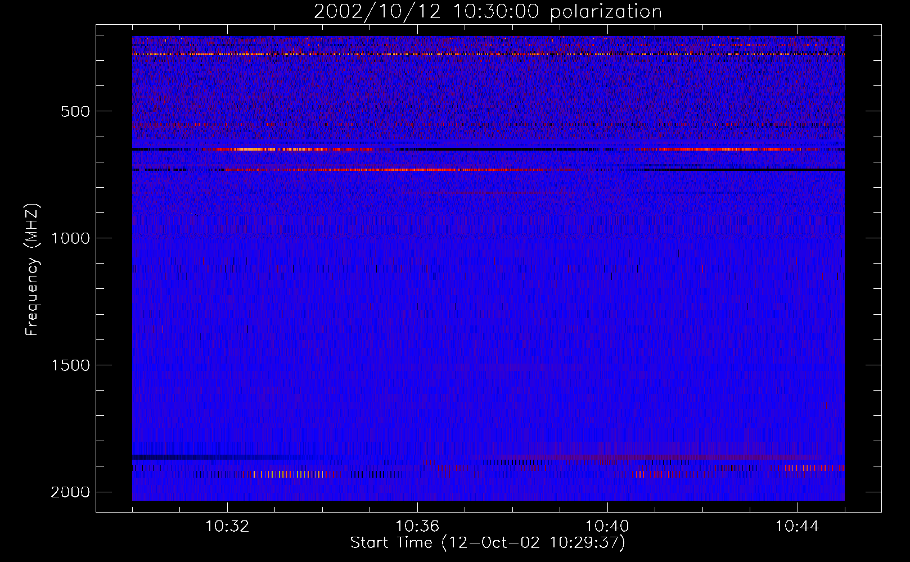Click the plot title '2002/10/12 10:30:00 polarization'
Screen dimensions: 910x562
pos(488,12)
